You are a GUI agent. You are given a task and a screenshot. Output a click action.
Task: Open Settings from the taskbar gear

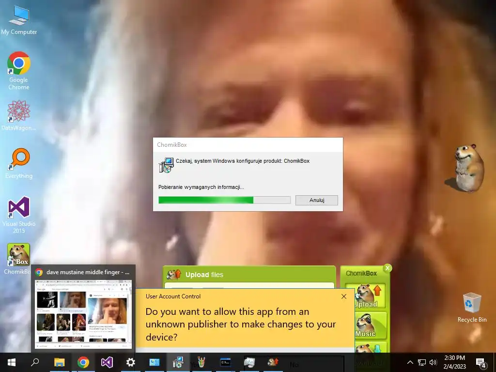[x=131, y=362]
